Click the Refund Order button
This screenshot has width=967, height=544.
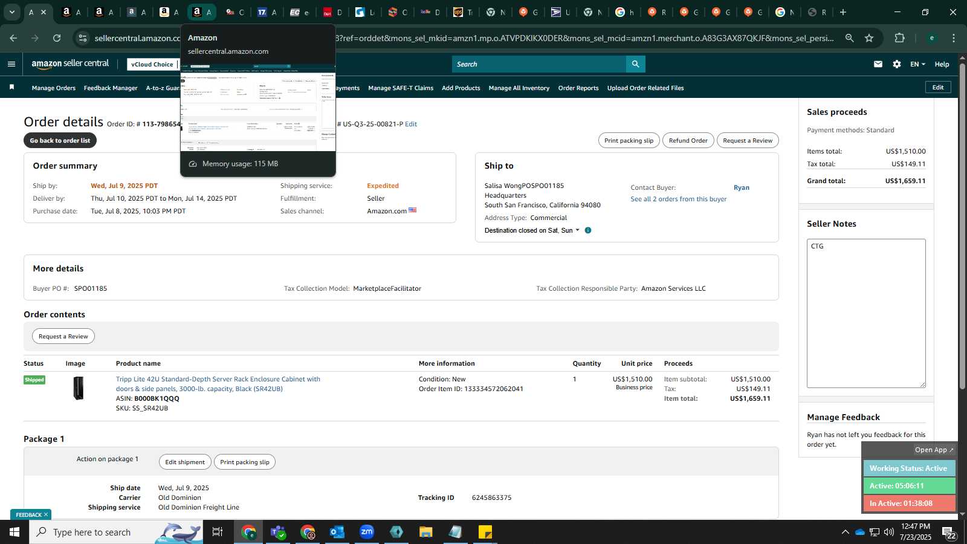click(688, 140)
